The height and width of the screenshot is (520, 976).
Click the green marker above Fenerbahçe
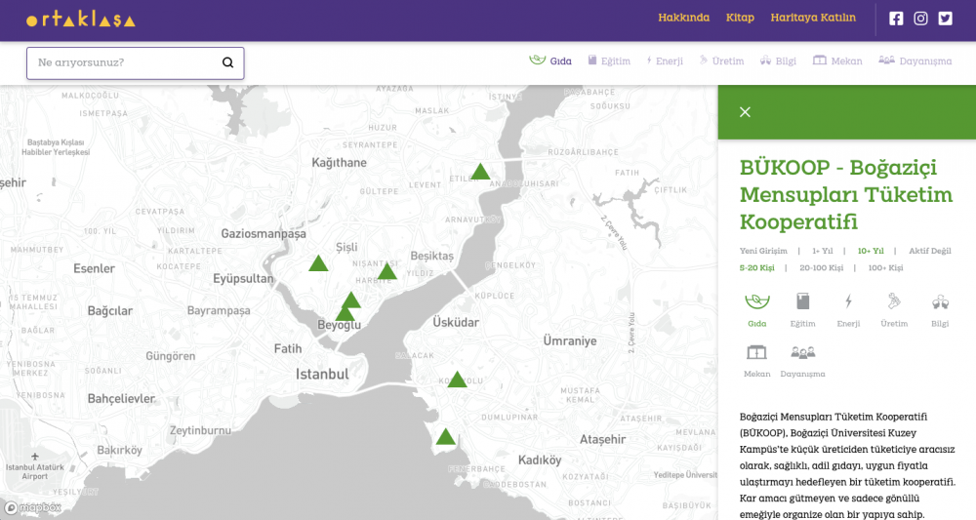[x=445, y=437]
